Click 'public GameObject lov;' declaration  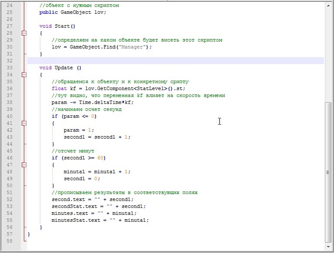(72, 12)
